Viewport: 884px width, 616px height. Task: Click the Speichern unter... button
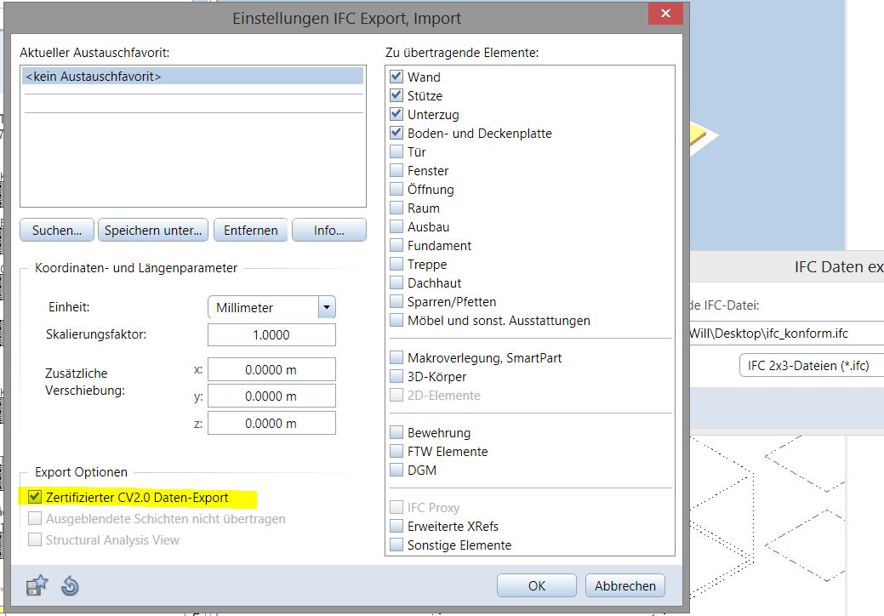[153, 231]
